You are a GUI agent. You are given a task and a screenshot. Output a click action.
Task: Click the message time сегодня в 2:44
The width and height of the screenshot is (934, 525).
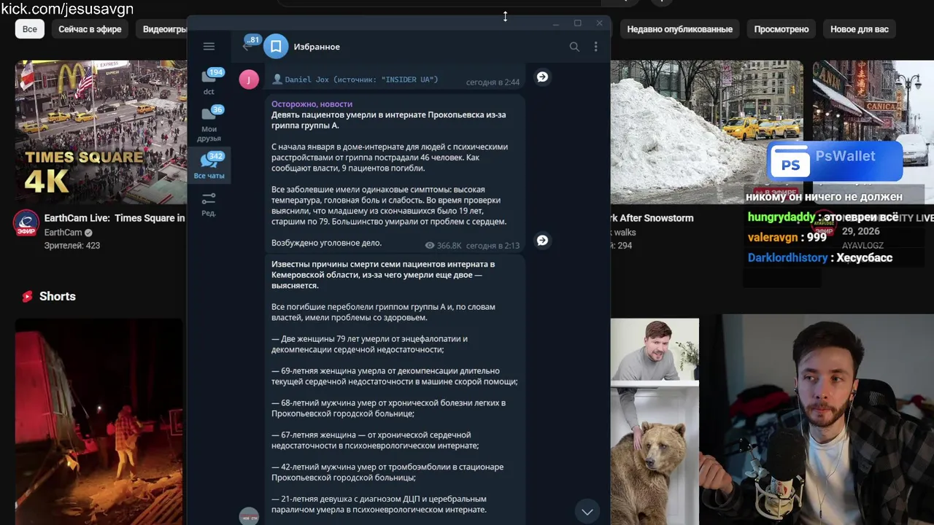pos(493,82)
